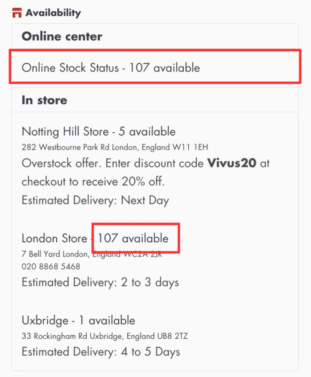Select the In store section header
The image size is (311, 377).
(x=45, y=100)
